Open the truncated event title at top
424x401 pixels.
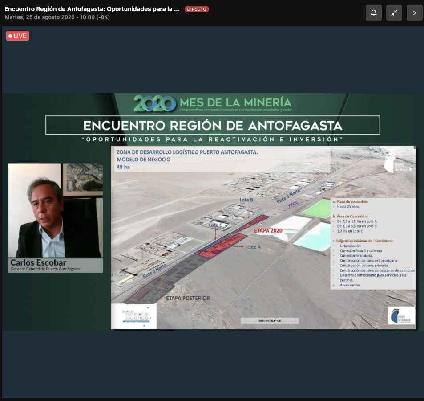[92, 9]
